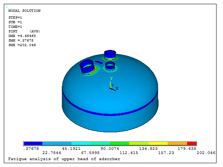Click the dark blue legend segment
Image resolution: width=223 pixels, height=167 pixels.
click(33, 143)
